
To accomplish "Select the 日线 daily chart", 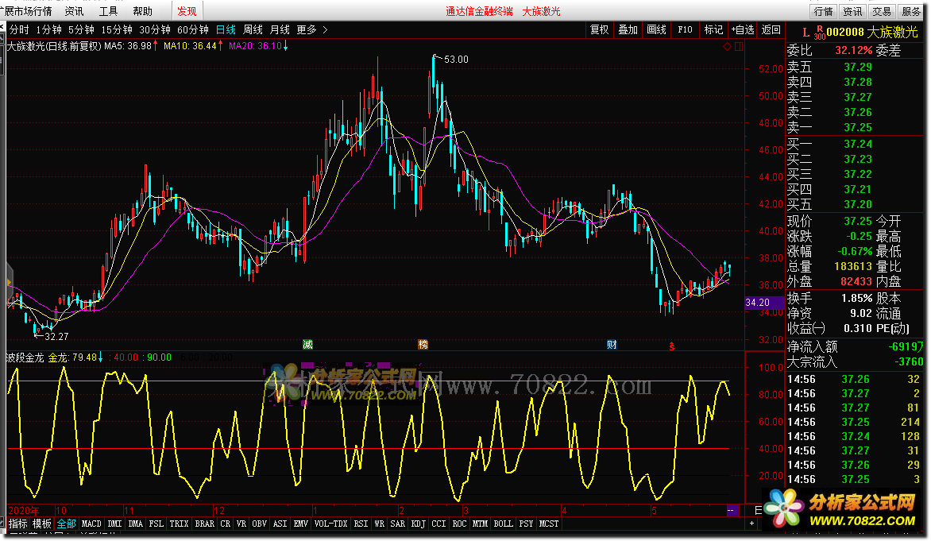I will (x=226, y=29).
